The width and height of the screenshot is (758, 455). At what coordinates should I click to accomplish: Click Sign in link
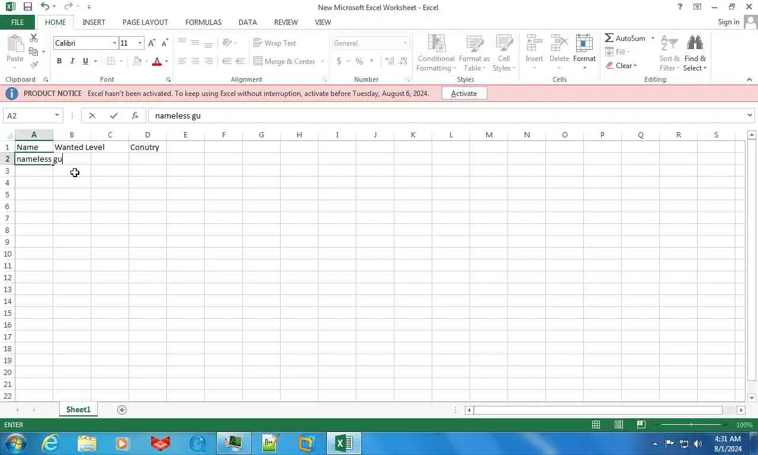(x=728, y=22)
